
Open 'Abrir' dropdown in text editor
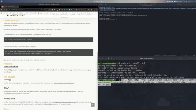pyautogui.click(x=101, y=5)
